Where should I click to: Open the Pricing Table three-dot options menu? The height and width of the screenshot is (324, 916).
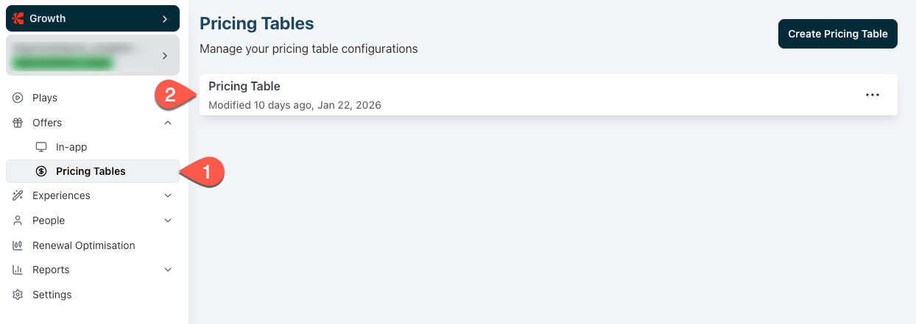pyautogui.click(x=873, y=95)
